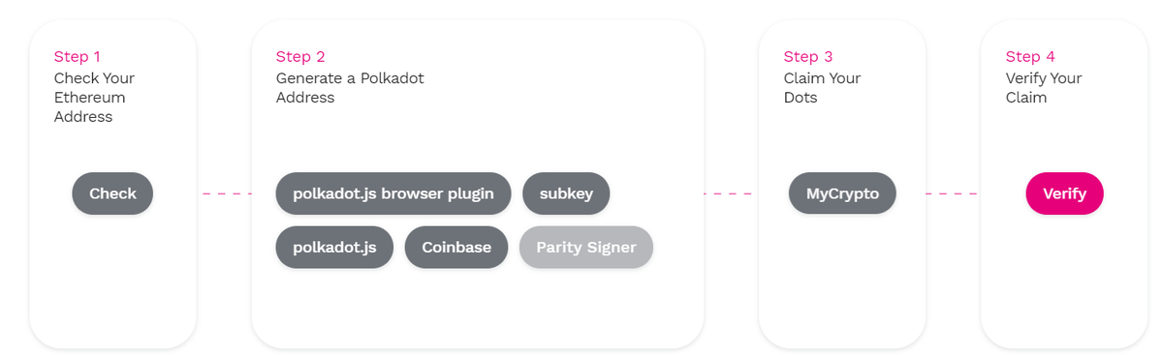
Task: Pick the polkadot.js button
Action: pos(334,247)
